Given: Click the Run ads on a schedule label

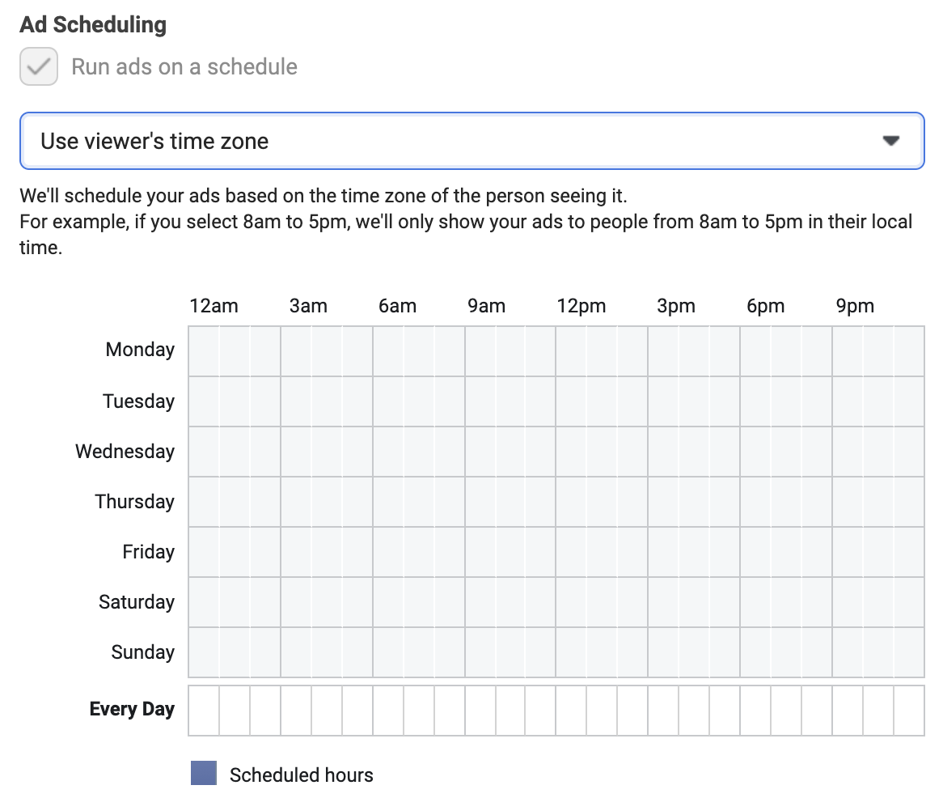Looking at the screenshot, I should (x=184, y=66).
